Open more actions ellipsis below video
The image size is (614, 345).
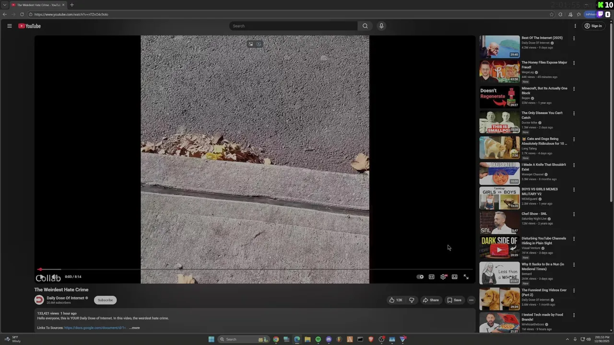[471, 300]
